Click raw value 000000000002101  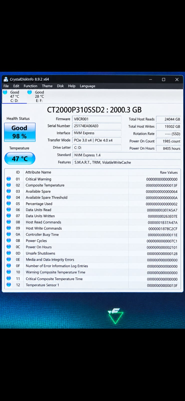click(162, 247)
